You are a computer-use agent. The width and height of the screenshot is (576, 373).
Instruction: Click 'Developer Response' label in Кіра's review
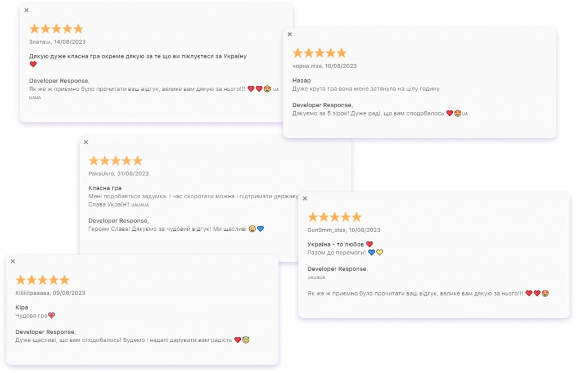pyautogui.click(x=45, y=331)
